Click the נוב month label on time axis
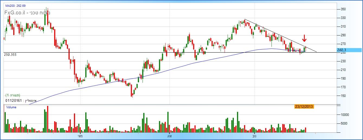Screen dimensions: 363x140 click(254, 136)
